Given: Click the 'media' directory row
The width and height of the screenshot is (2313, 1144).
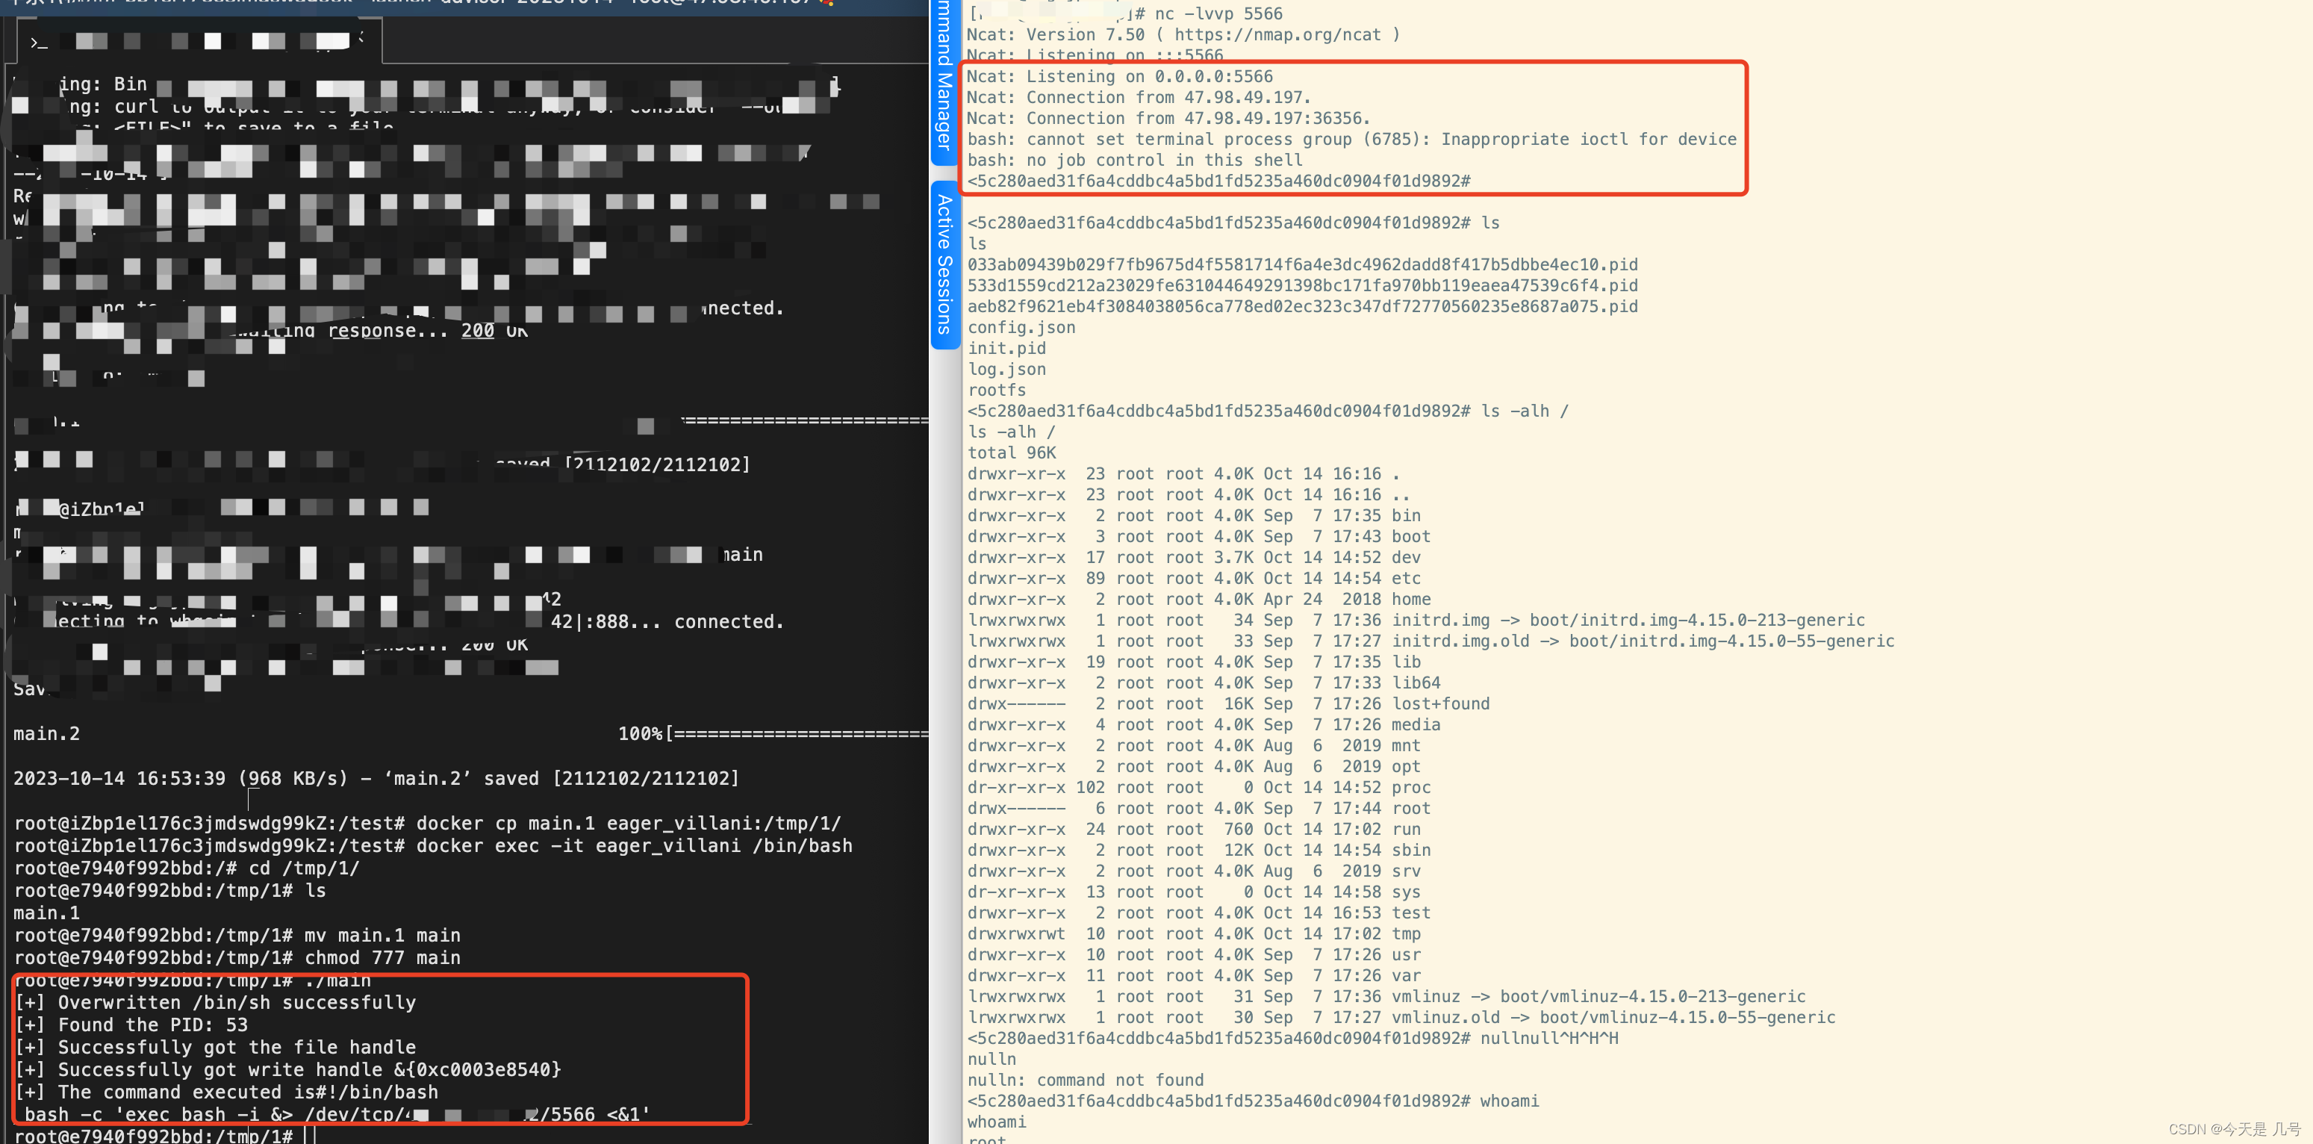Looking at the screenshot, I should (1204, 724).
